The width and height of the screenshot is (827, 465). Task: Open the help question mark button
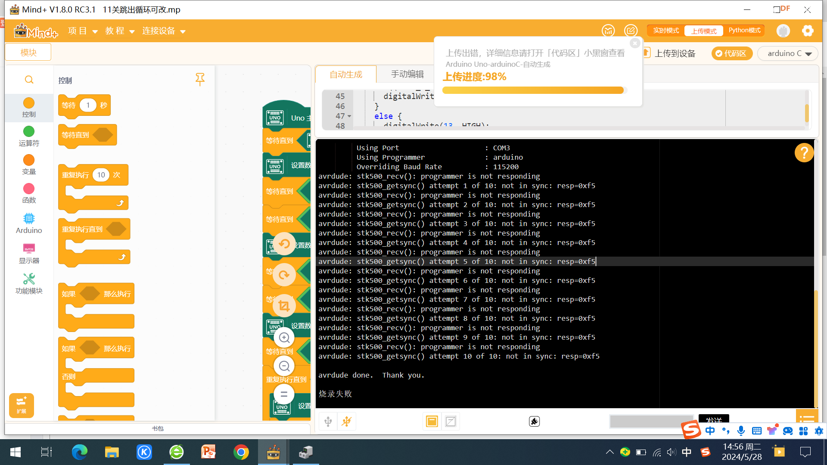pyautogui.click(x=804, y=152)
